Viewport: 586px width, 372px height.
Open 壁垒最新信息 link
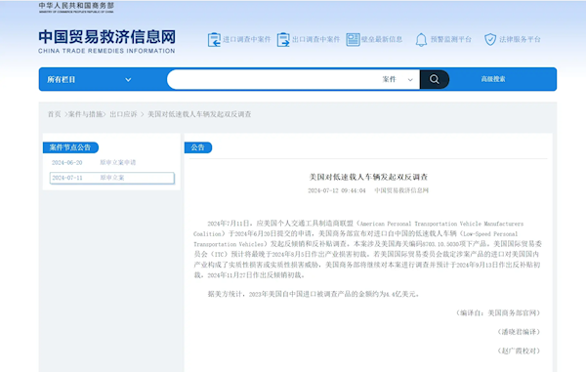[x=382, y=39]
